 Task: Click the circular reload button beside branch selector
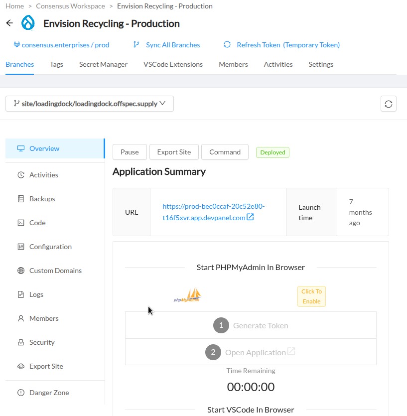389,104
